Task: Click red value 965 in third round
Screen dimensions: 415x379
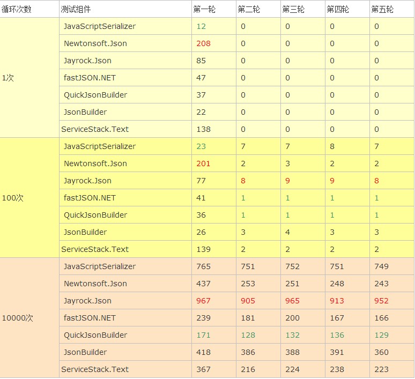Action: click(x=292, y=301)
